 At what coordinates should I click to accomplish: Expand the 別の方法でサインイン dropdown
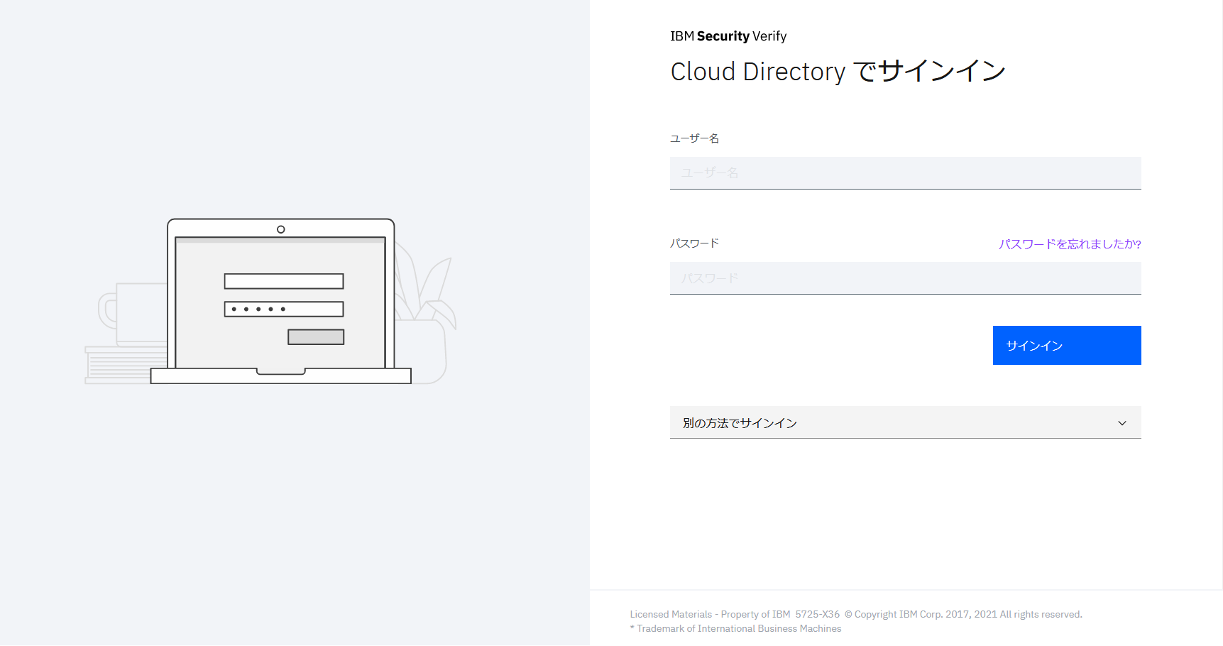905,422
